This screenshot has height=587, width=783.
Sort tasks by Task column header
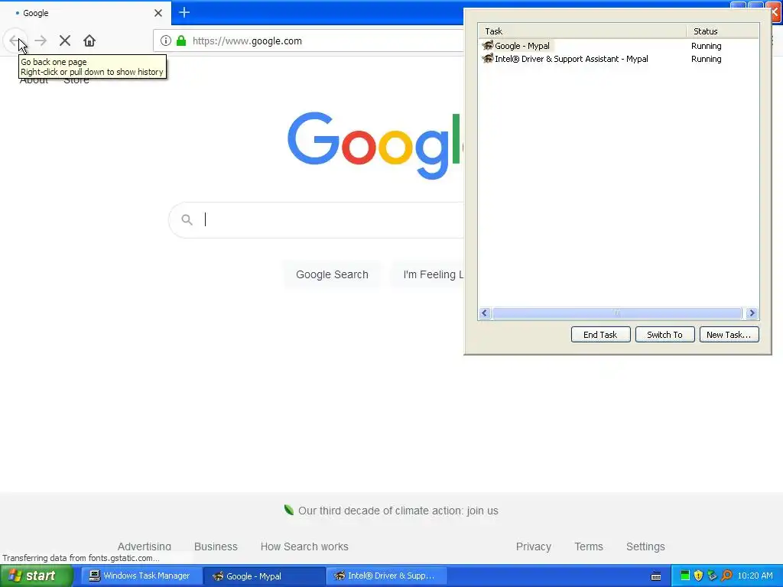pos(582,31)
